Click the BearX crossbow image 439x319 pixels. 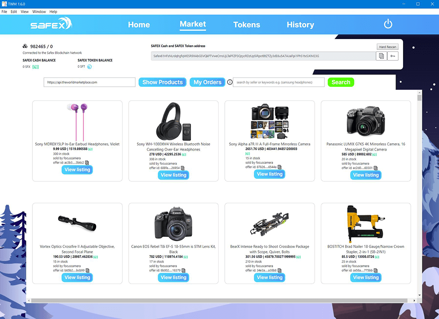tap(270, 224)
